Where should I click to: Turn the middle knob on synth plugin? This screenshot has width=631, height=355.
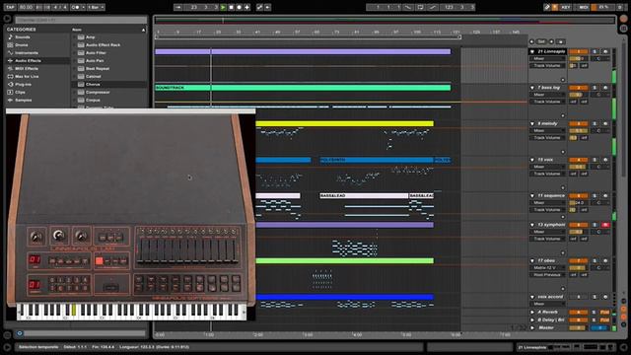point(59,237)
